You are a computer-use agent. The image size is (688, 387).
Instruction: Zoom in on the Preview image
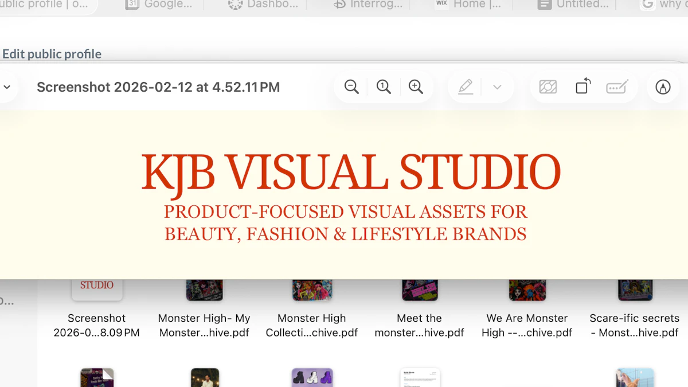pos(416,87)
